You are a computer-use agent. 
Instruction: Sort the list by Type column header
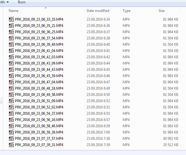(x=126, y=11)
